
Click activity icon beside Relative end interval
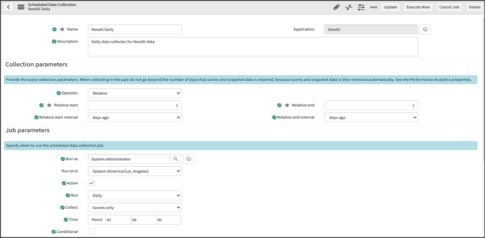(x=274, y=118)
